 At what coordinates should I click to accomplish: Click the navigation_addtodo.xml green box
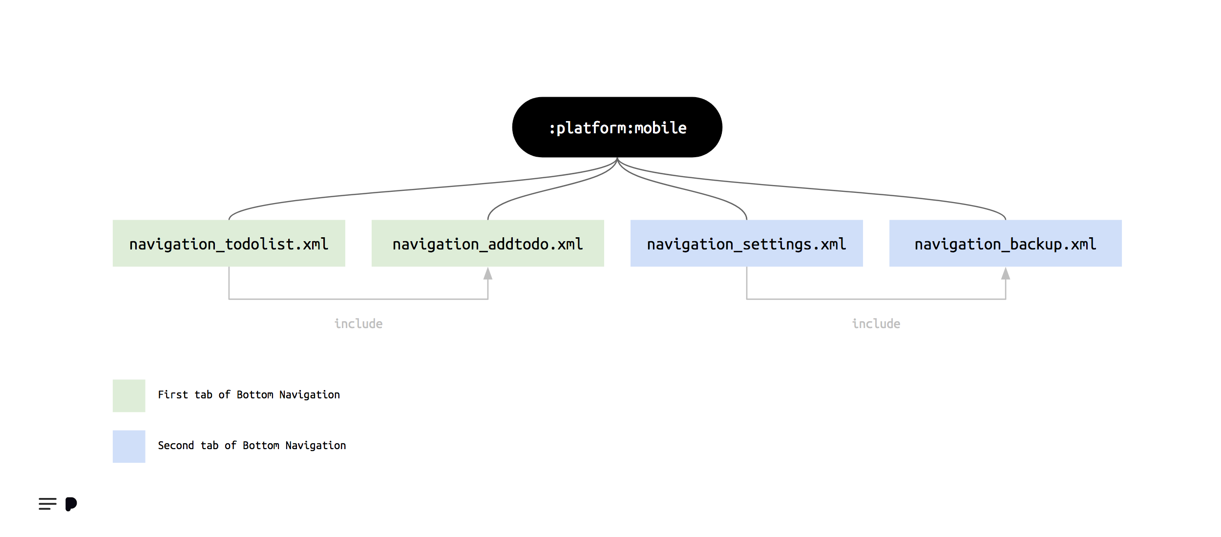(x=487, y=243)
